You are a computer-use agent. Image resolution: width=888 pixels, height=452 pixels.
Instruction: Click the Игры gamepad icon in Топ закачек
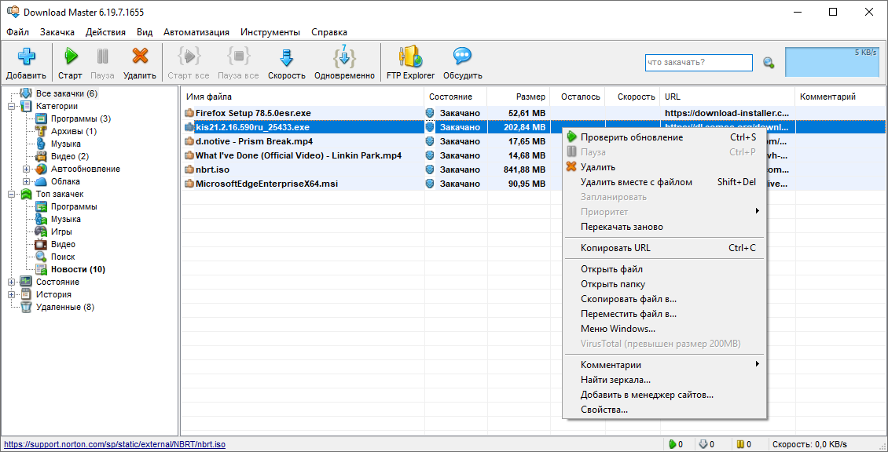tap(41, 232)
